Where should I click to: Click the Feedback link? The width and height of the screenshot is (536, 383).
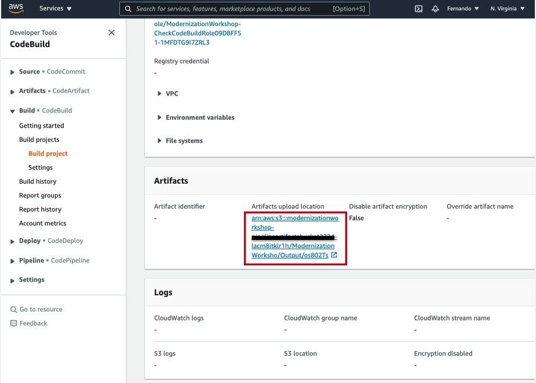click(33, 323)
